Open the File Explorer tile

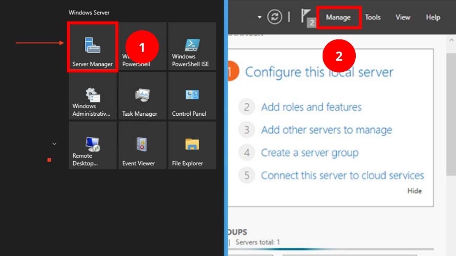pos(192,146)
